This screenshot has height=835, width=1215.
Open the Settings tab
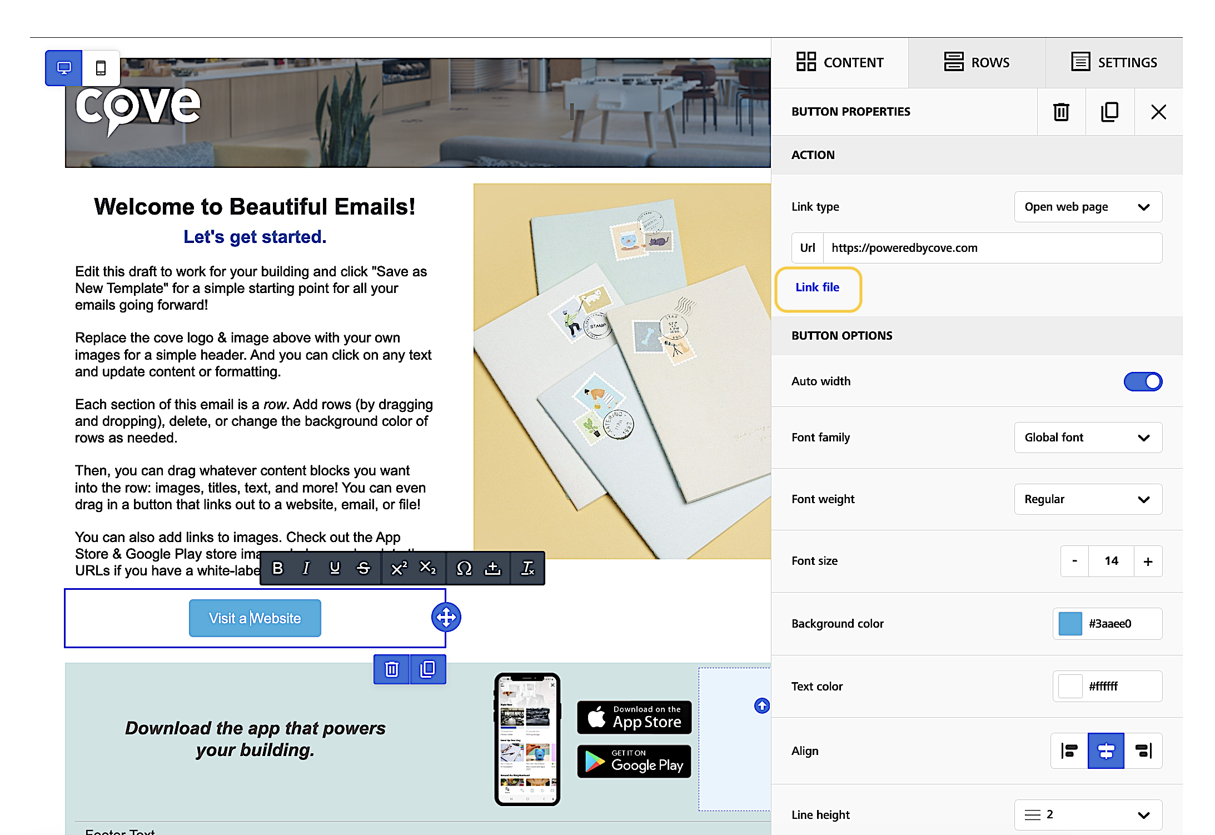pos(1114,62)
